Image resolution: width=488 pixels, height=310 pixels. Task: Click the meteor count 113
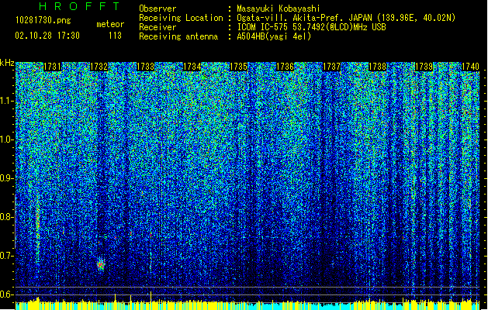tap(115, 36)
